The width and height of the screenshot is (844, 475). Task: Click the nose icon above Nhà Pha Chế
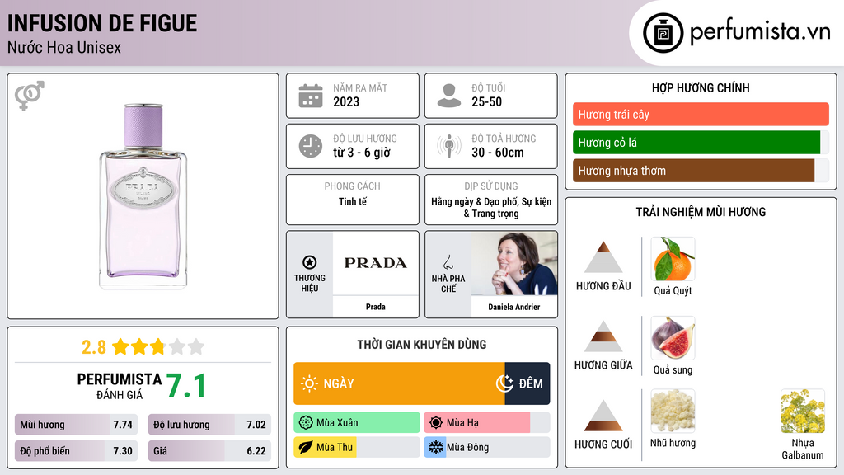click(x=448, y=262)
